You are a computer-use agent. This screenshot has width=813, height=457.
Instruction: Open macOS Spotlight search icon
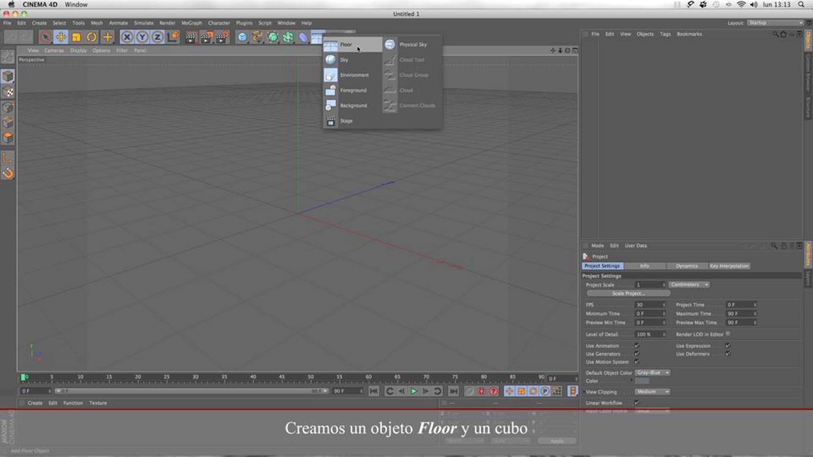[x=801, y=4]
